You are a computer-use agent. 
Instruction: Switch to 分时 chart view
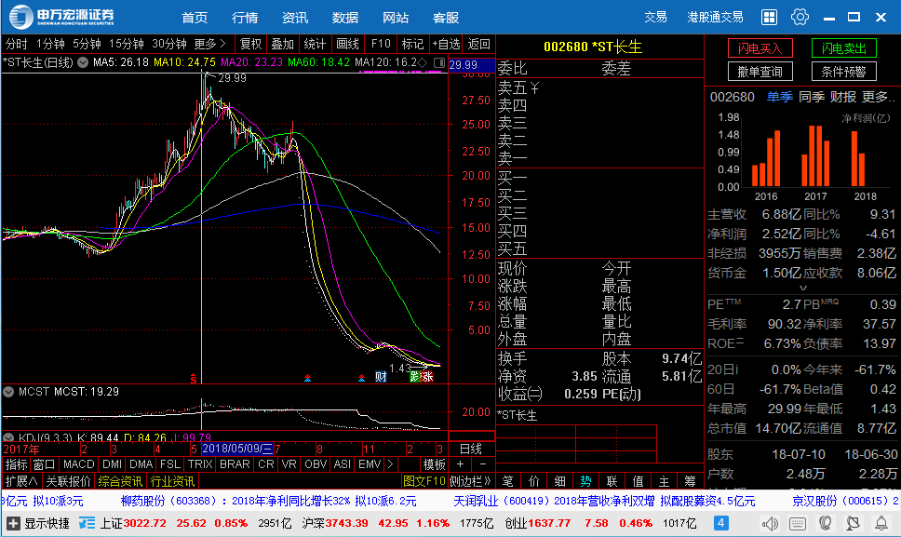click(x=16, y=45)
